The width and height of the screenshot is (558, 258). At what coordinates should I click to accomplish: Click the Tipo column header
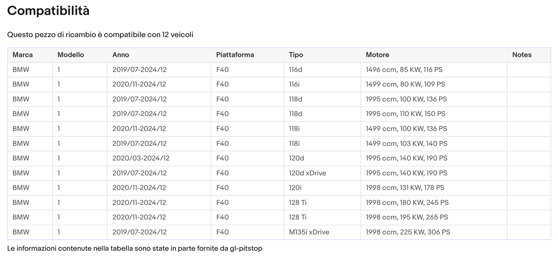pos(296,55)
